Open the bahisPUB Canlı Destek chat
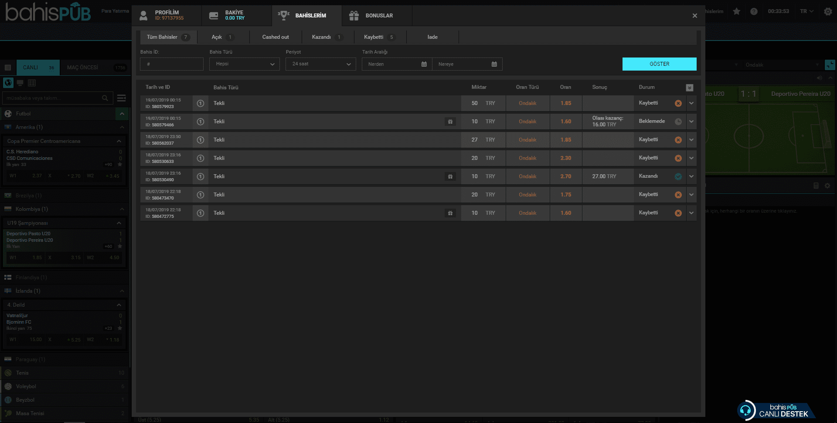This screenshot has width=837, height=423. click(776, 410)
